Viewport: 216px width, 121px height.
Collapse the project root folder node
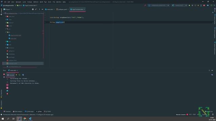[4, 13]
